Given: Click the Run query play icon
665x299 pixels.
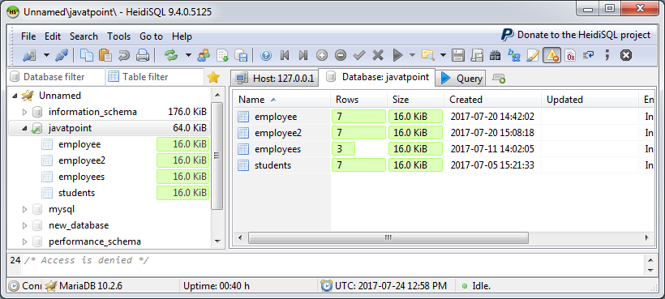Looking at the screenshot, I should (x=397, y=55).
